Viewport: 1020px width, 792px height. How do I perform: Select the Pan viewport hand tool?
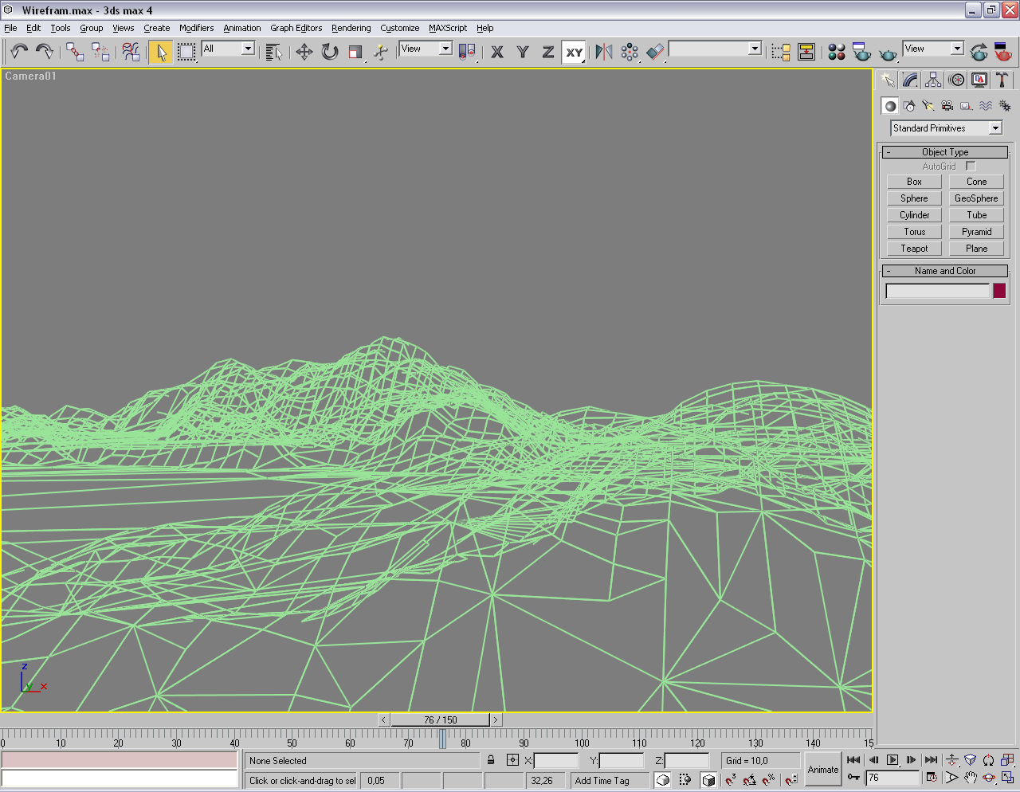(970, 778)
